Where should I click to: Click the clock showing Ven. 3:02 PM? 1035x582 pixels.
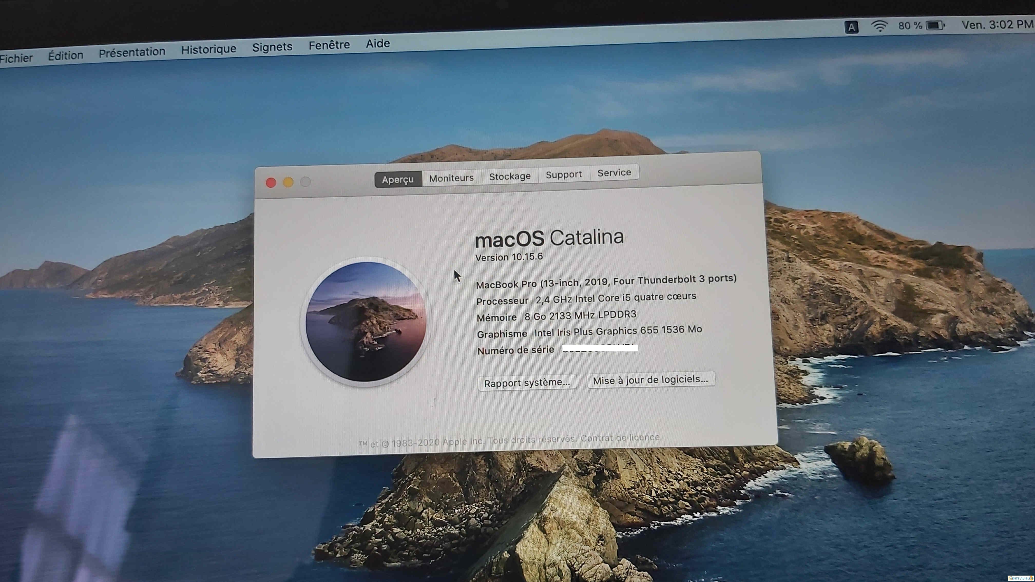coord(997,24)
